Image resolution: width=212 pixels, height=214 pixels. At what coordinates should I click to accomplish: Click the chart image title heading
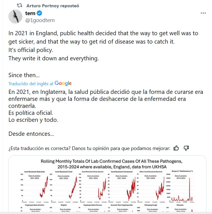(x=108, y=164)
